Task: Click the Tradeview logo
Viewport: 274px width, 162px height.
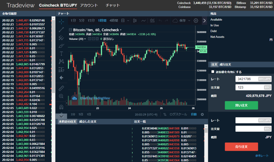Action: [x=21, y=5]
